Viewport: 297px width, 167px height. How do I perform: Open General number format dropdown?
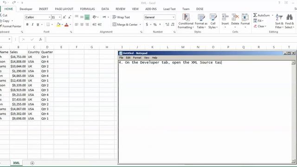tap(173, 17)
